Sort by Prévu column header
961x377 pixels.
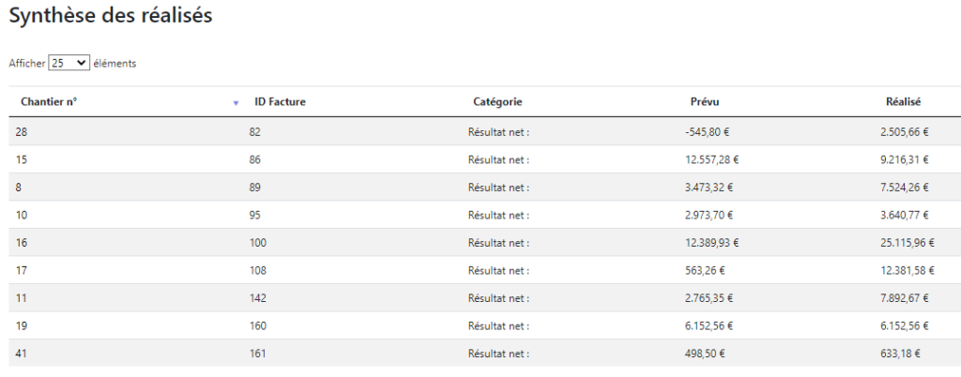[705, 102]
